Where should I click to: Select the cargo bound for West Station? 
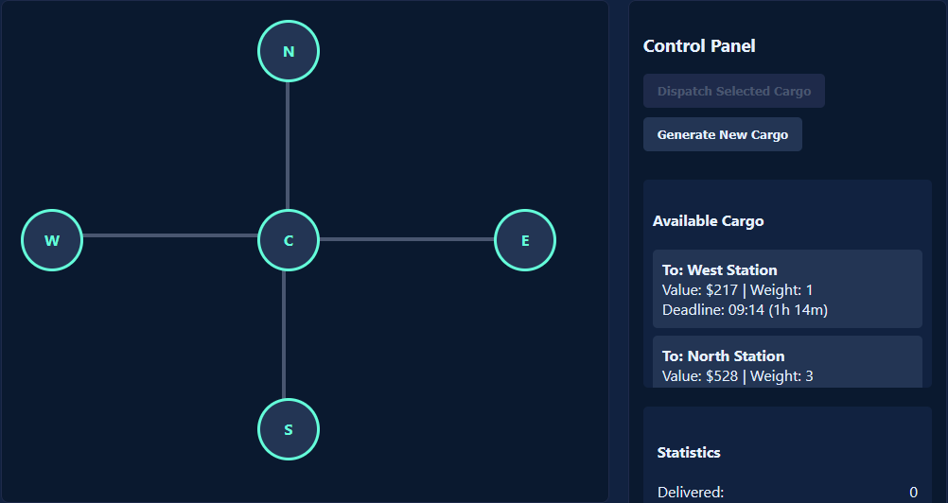[787, 289]
